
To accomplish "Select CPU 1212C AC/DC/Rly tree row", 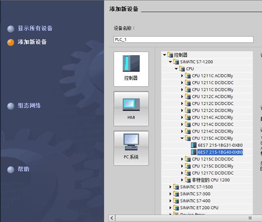I will click(x=207, y=96).
